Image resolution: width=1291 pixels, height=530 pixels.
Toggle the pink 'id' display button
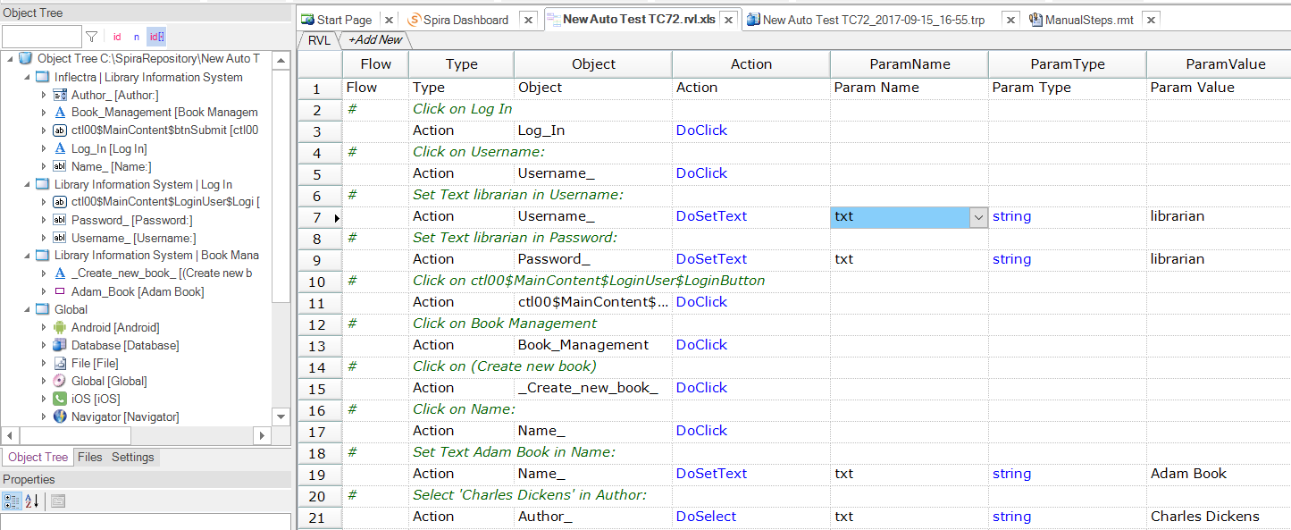click(x=117, y=37)
